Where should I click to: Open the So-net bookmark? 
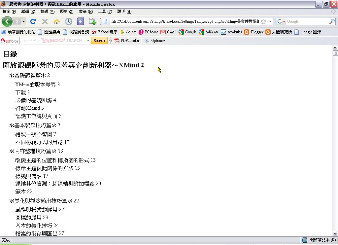(x=128, y=32)
